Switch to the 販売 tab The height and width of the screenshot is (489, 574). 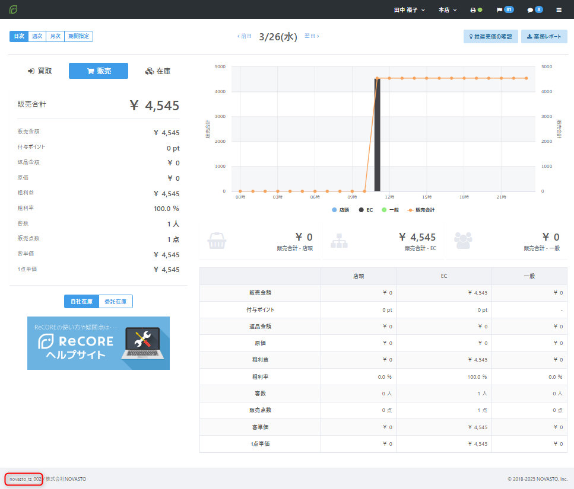(99, 71)
